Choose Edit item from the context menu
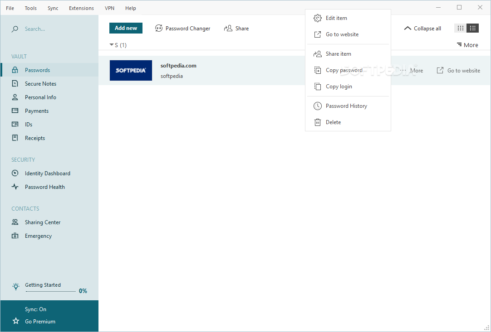The width and height of the screenshot is (491, 332). coord(348,18)
